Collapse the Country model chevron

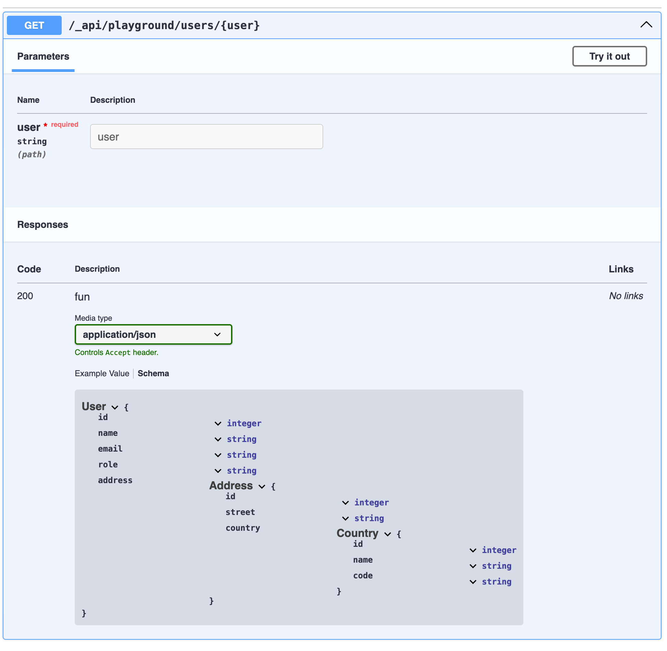coord(388,534)
